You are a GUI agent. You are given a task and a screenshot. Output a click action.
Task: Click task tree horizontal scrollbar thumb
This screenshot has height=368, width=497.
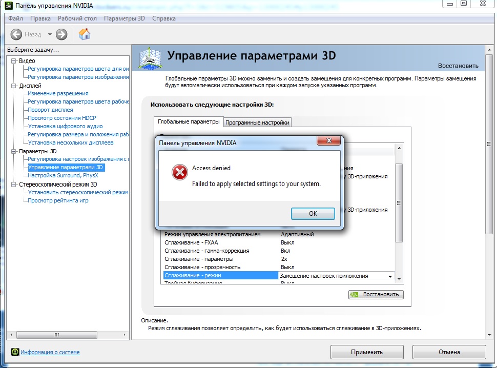[57, 335]
